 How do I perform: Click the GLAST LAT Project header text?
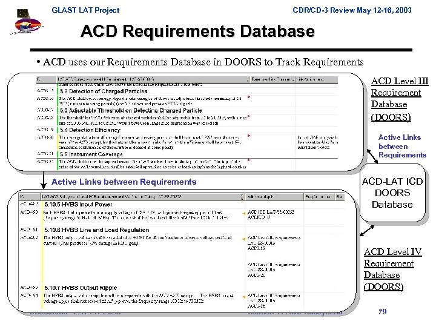coord(85,10)
